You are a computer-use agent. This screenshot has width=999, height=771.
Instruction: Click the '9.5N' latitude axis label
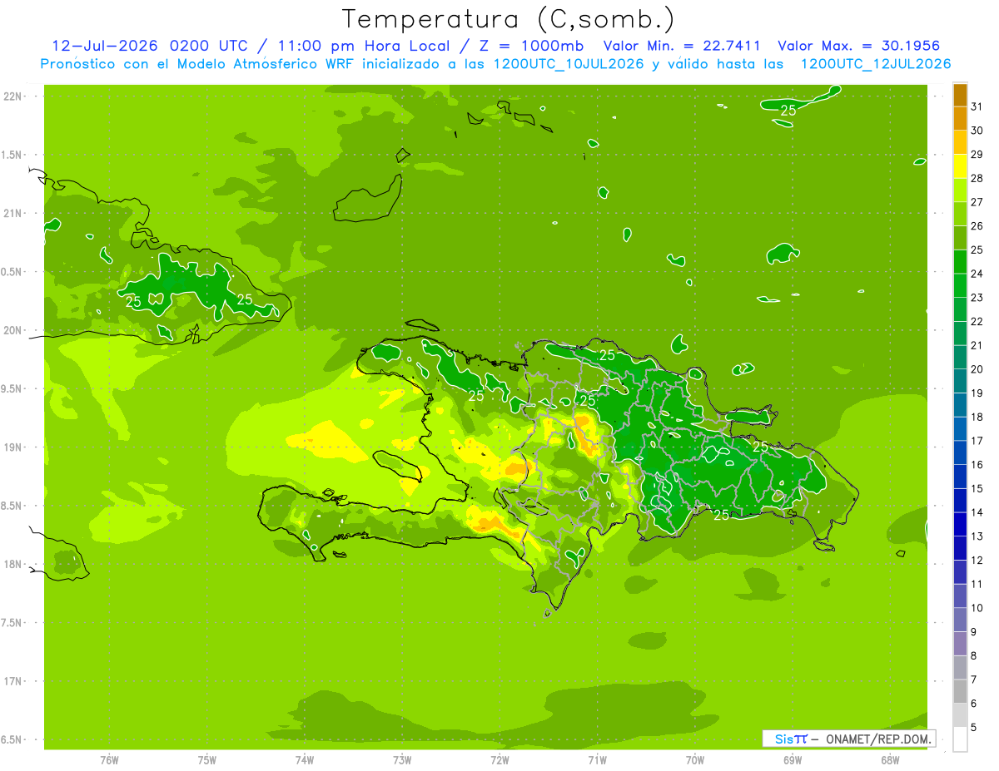12,388
